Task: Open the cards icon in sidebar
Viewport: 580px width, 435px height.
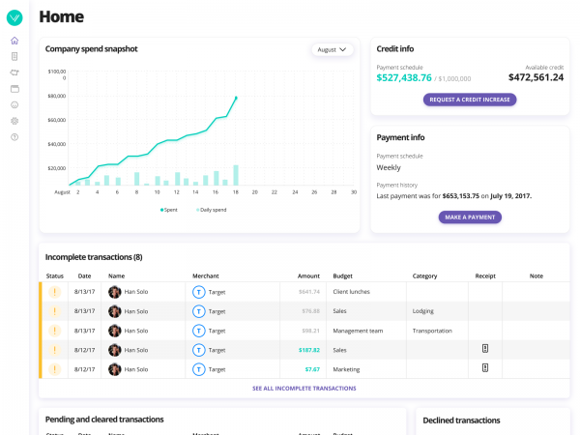Action: coord(14,89)
